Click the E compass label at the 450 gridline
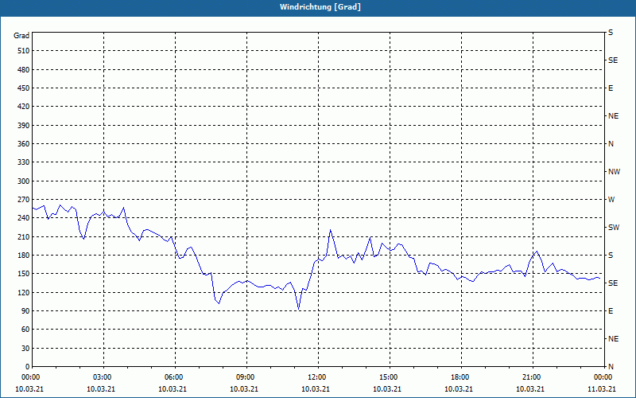Image resolution: width=636 pixels, height=398 pixels. [611, 88]
